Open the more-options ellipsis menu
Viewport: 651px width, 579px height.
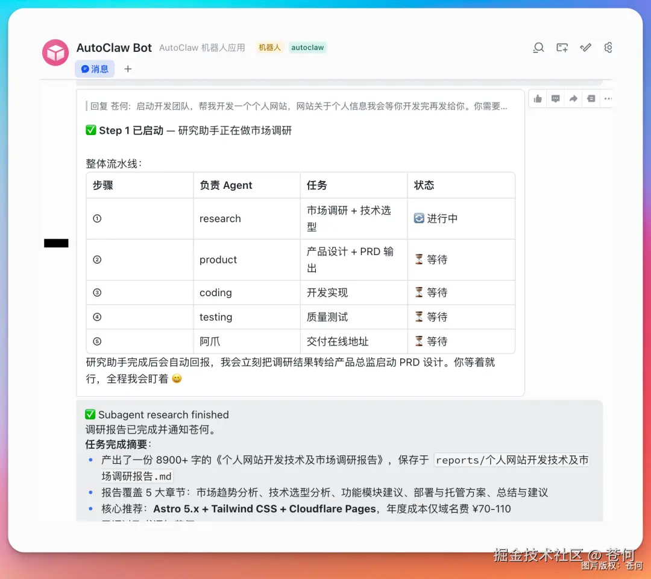point(608,98)
